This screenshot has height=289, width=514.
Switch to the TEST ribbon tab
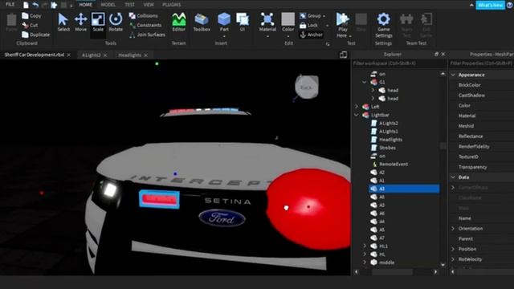click(129, 5)
